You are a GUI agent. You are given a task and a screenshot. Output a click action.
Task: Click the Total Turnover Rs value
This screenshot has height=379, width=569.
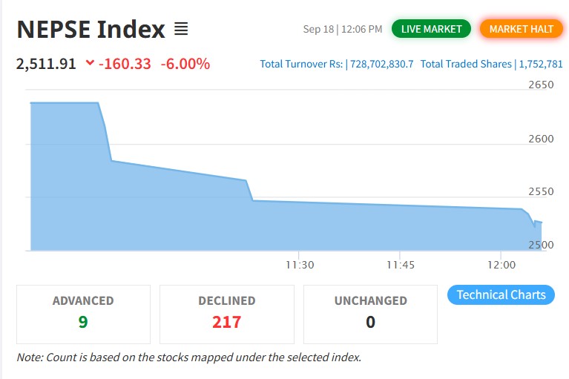pos(381,65)
